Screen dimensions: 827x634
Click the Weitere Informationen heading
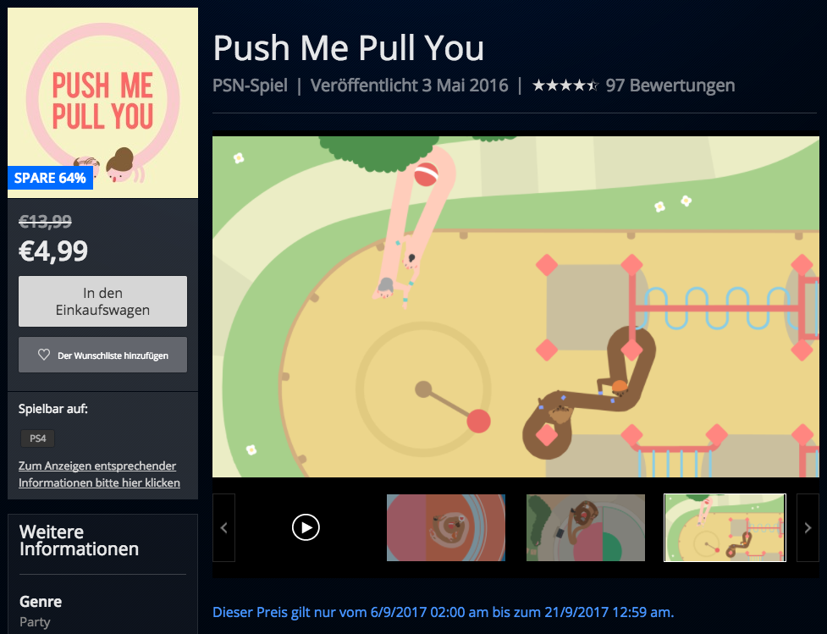[x=79, y=540]
